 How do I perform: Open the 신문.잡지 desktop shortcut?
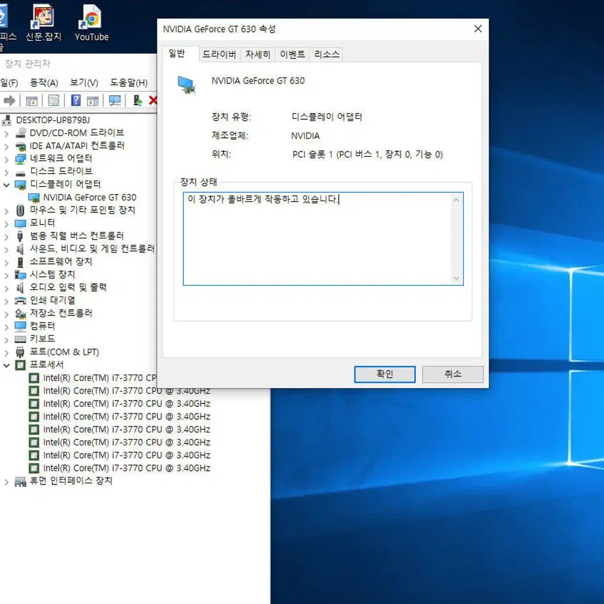(x=43, y=23)
